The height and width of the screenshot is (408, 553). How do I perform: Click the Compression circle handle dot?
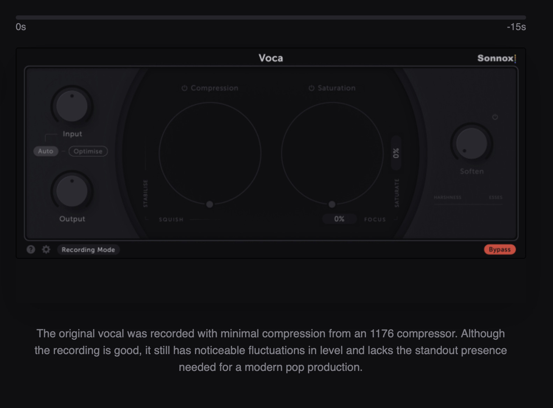[x=210, y=204]
